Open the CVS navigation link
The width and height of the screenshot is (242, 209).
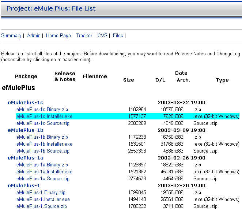(x=103, y=35)
